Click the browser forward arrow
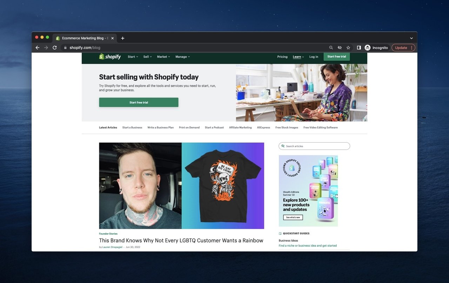Screen dimensions: 449x283 pos(46,48)
